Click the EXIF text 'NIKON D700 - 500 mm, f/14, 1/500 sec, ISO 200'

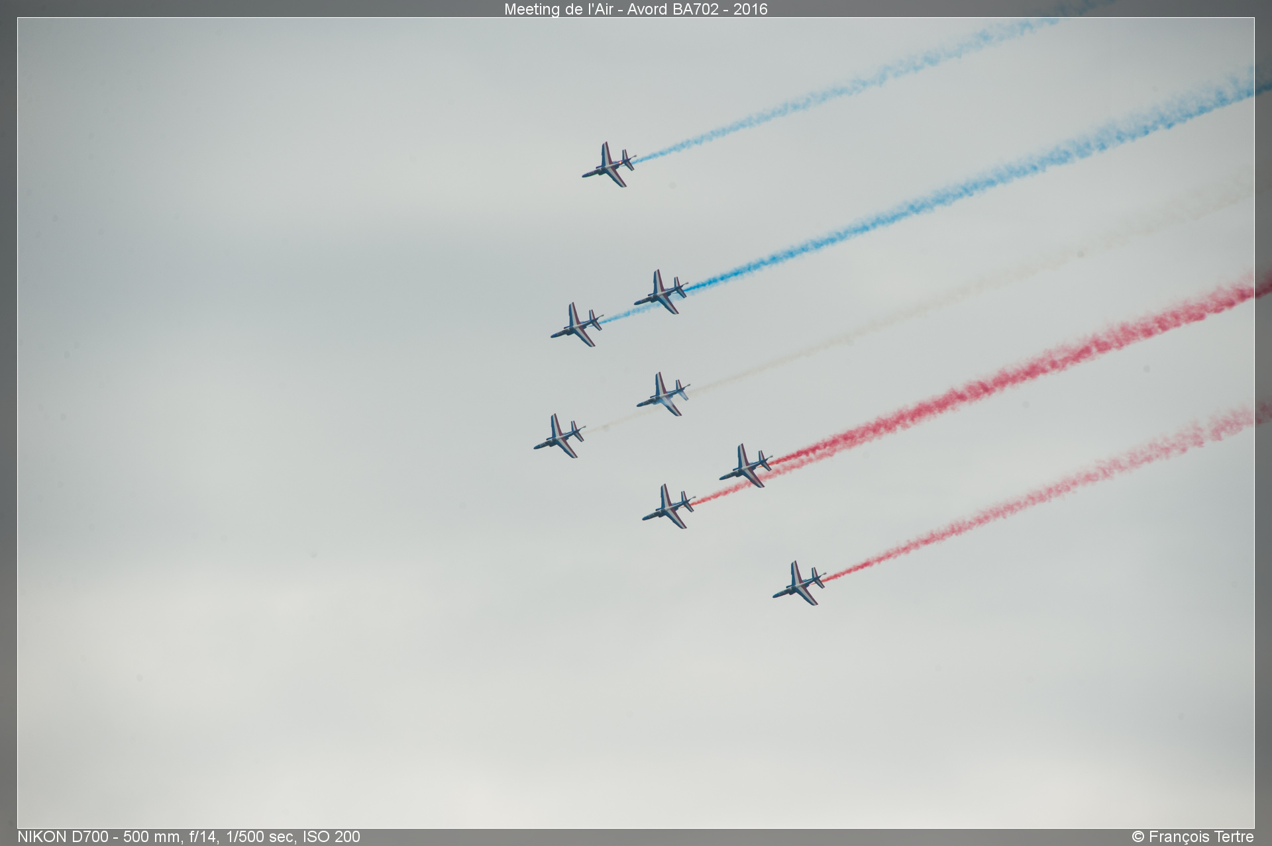[189, 837]
